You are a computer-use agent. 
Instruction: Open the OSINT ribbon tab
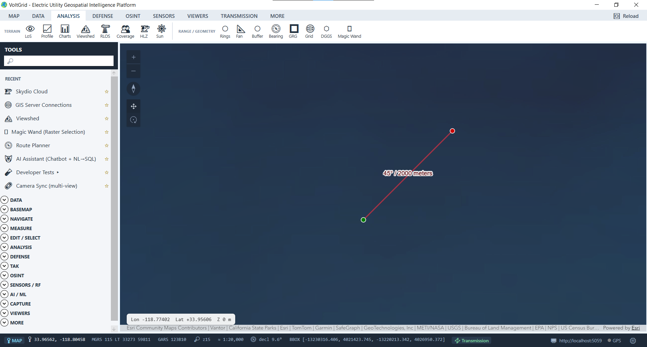133,16
